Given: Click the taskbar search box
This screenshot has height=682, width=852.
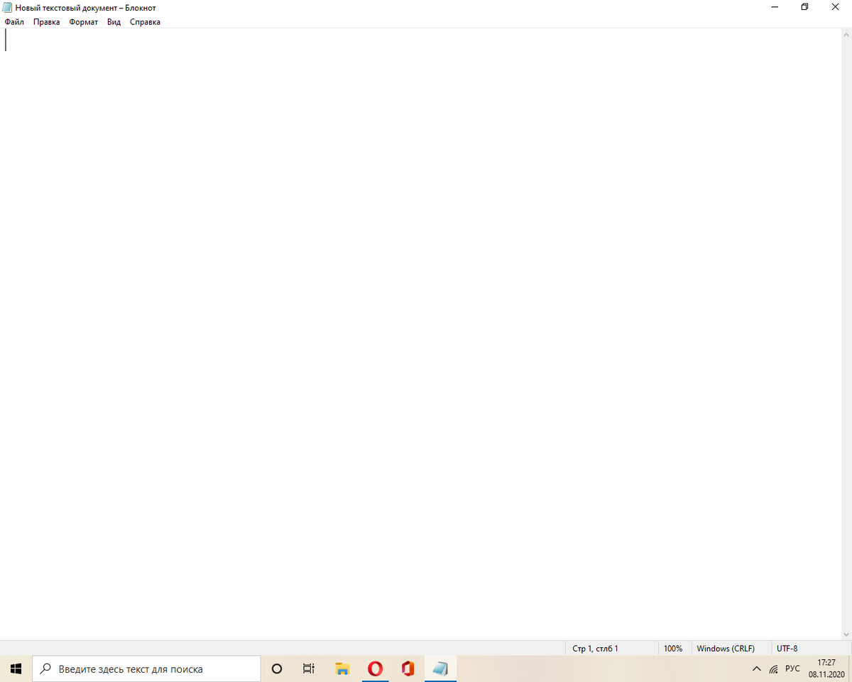Looking at the screenshot, I should 146,669.
